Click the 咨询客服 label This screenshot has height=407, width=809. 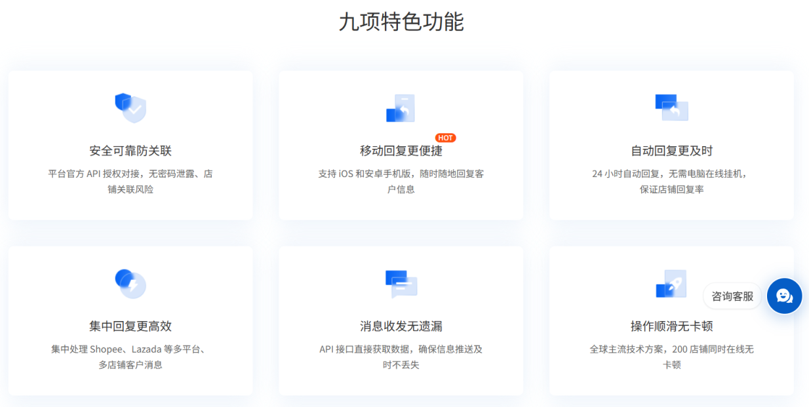point(732,296)
